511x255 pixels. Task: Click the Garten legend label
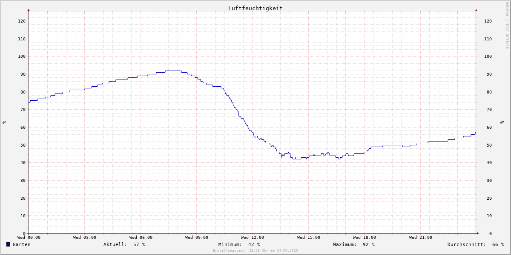coord(21,244)
